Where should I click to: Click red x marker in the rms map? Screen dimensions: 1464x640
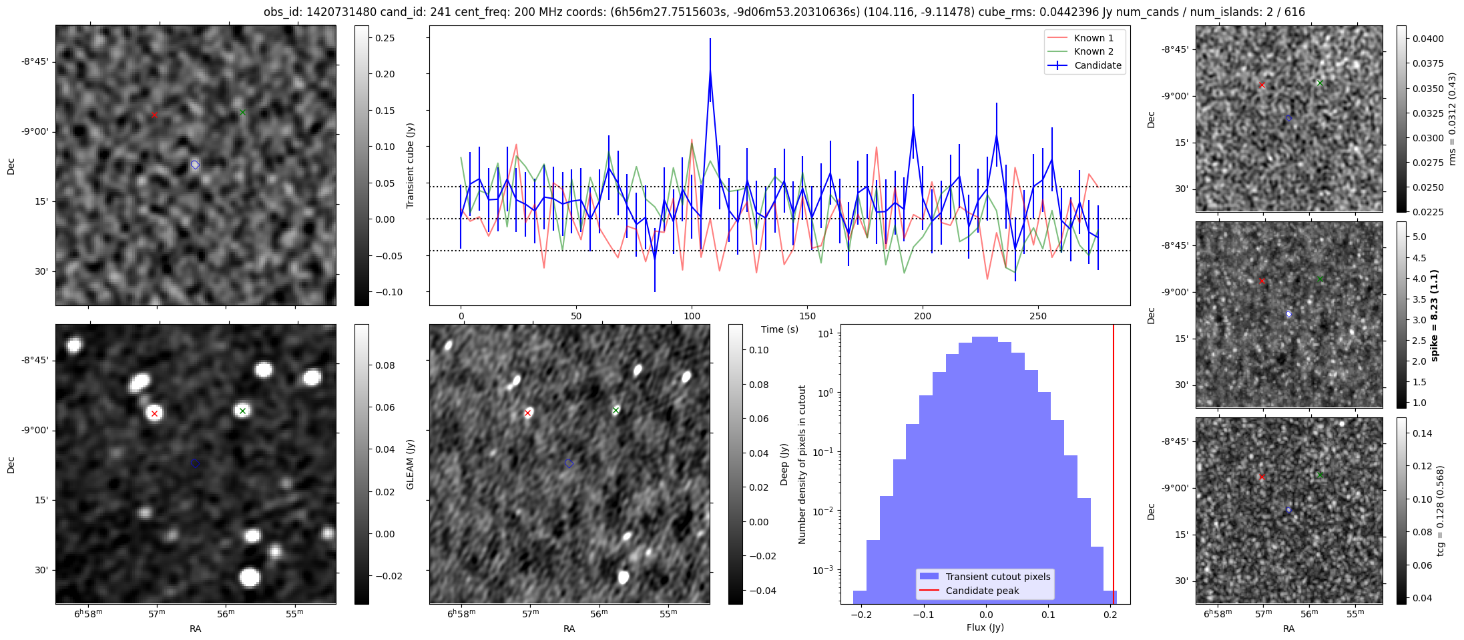(x=1262, y=85)
